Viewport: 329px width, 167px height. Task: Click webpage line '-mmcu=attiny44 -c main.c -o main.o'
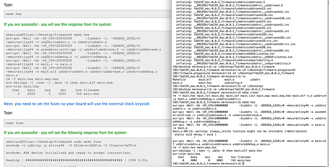(x=39, y=64)
